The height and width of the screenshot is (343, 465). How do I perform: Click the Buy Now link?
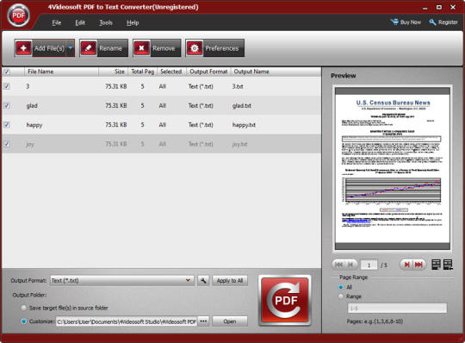tap(406, 22)
